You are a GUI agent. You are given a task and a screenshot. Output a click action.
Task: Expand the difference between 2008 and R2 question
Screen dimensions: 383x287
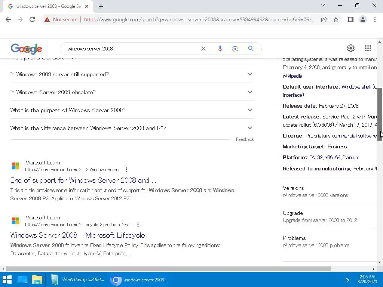132,128
